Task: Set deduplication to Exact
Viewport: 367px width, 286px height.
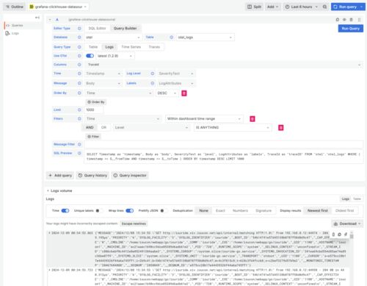Action: tap(220, 211)
